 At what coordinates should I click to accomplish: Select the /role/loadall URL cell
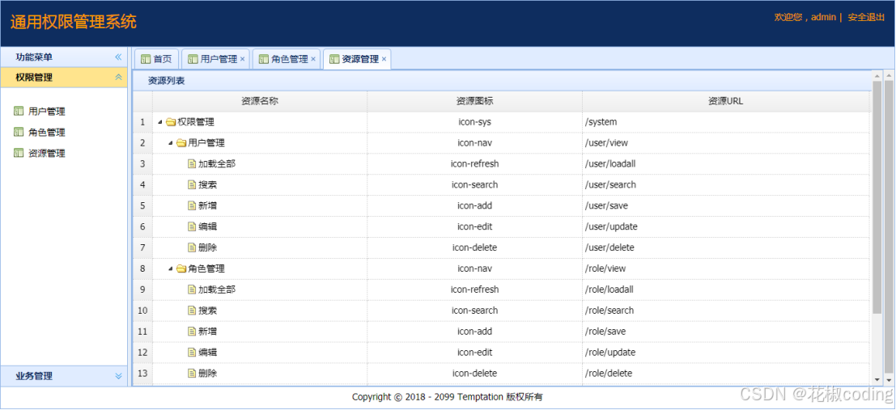(x=726, y=289)
